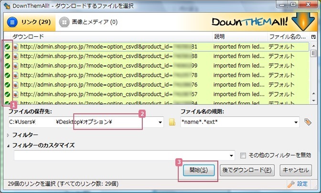The width and height of the screenshot is (321, 193).
Task: Toggle その他のフィルターを無効 checkbox
Action: point(244,155)
